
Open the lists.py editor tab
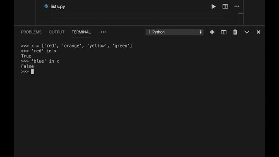[55, 7]
